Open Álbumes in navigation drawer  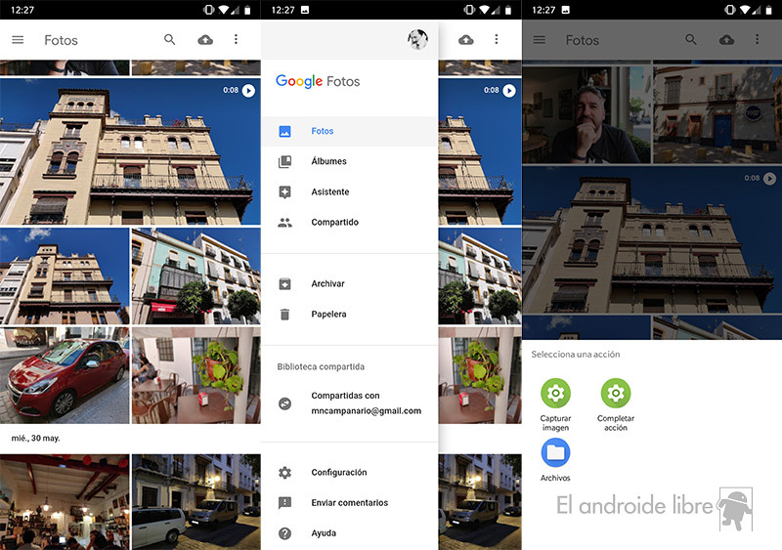click(x=350, y=161)
